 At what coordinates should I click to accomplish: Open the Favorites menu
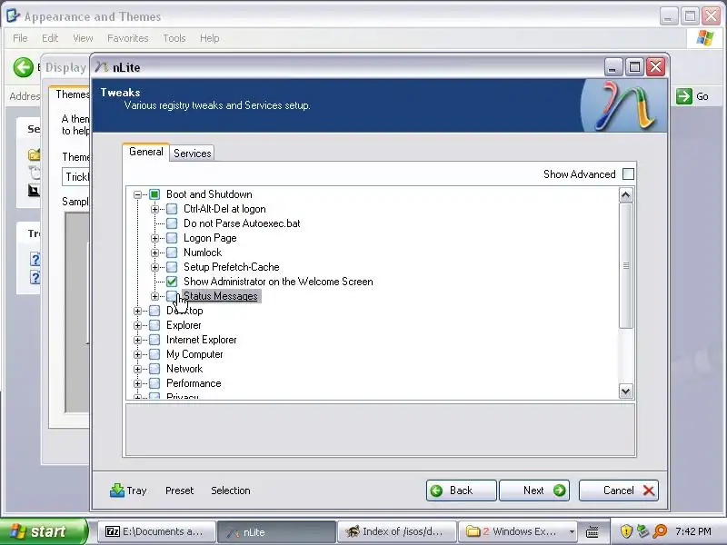(128, 38)
